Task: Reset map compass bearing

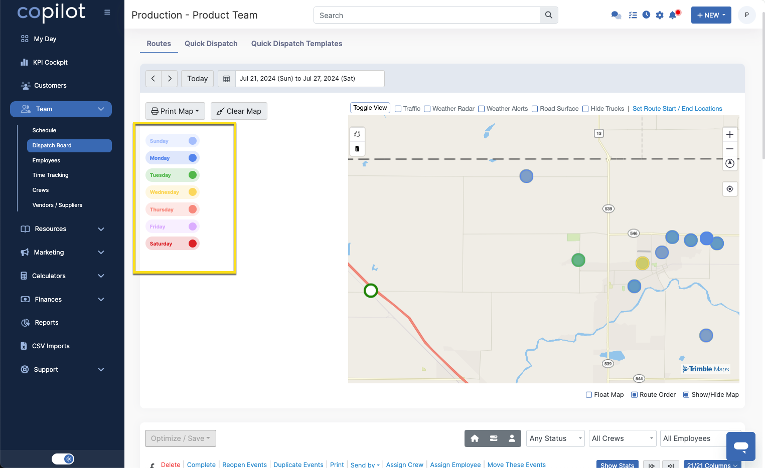Action: point(730,163)
